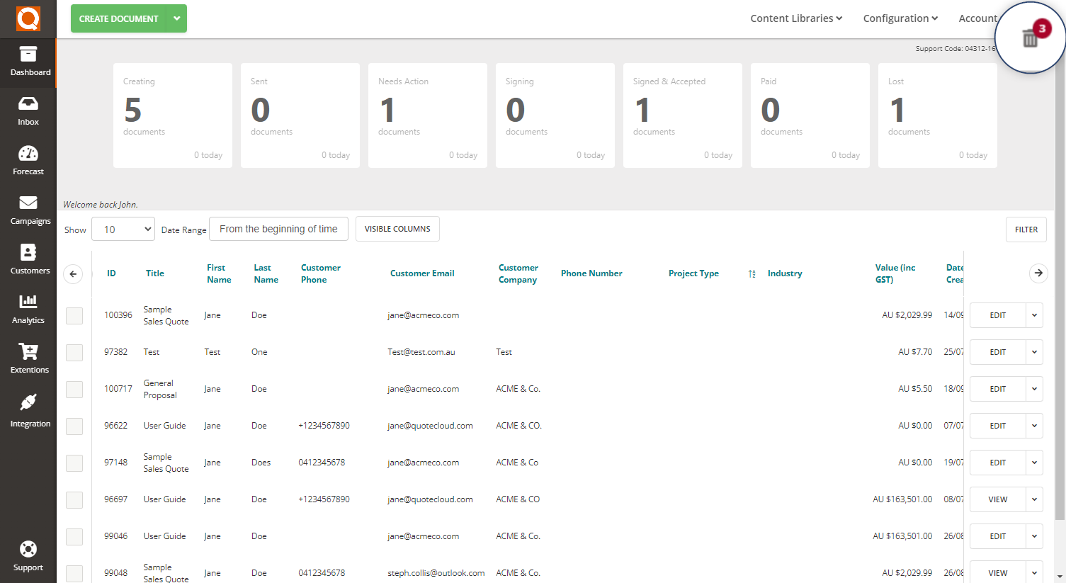Select the Forecast sidebar icon

click(28, 159)
